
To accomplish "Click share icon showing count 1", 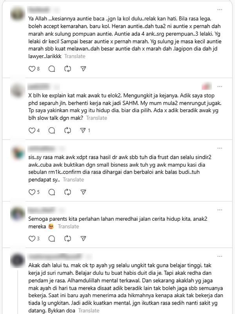I will pos(83,131).
